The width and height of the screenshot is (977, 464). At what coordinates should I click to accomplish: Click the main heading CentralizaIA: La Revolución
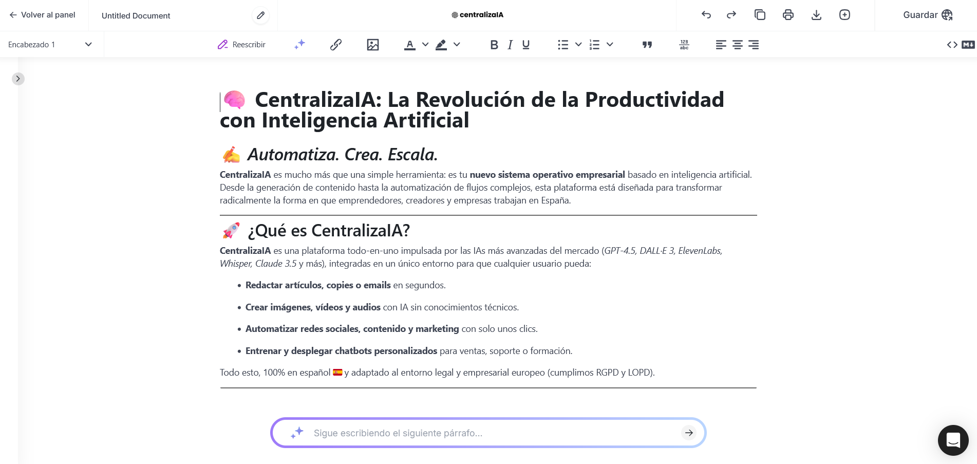click(472, 110)
